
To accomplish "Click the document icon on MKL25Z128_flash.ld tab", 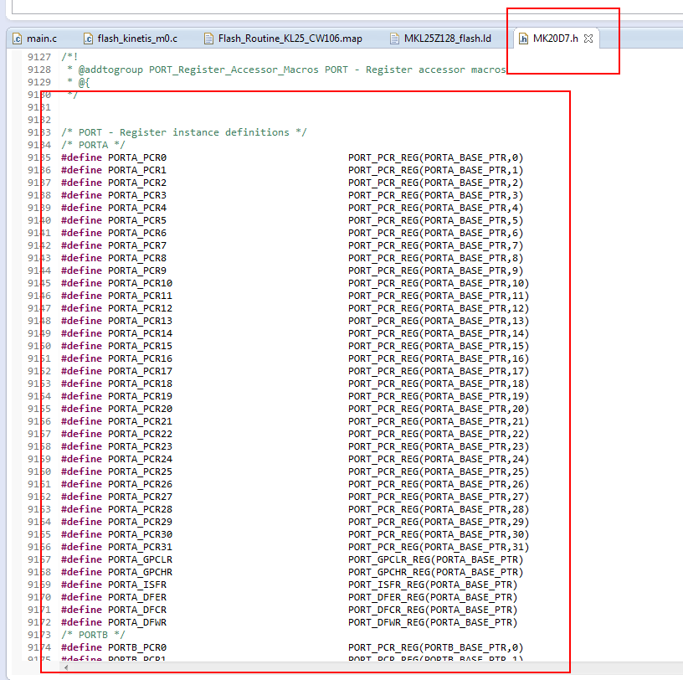I will (394, 39).
